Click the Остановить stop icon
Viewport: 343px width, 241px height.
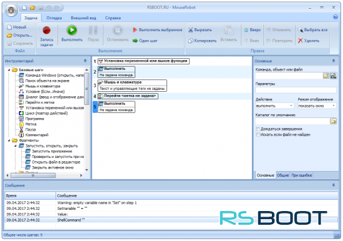pos(117,30)
